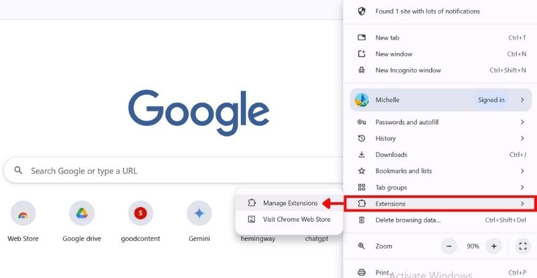537x278 pixels.
Task: Click the New tab icon
Action: (x=362, y=38)
